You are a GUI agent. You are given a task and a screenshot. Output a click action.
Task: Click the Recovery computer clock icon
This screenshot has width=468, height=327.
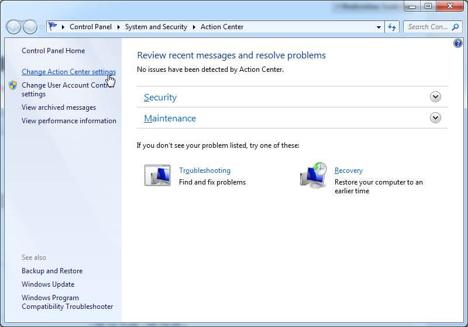314,175
